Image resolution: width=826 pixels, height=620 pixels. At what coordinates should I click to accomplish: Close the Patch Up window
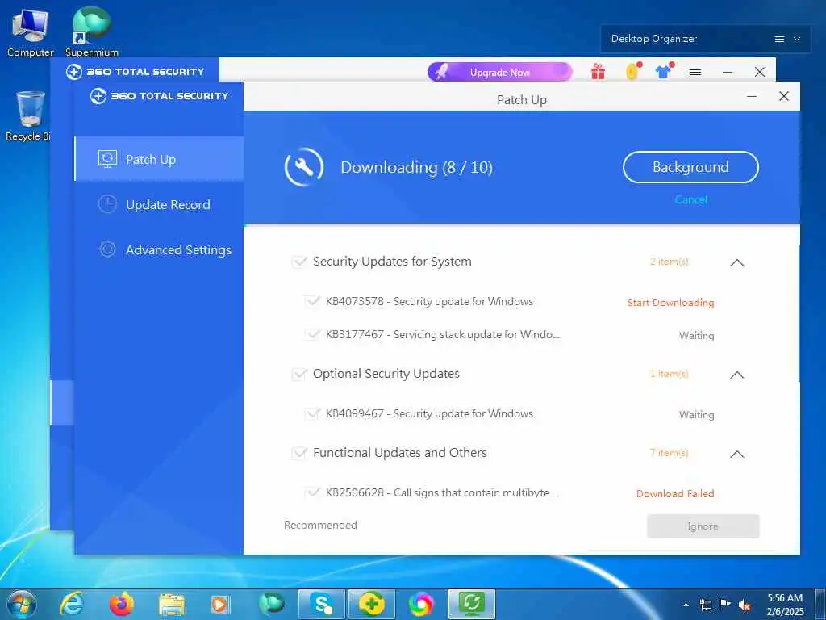784,97
